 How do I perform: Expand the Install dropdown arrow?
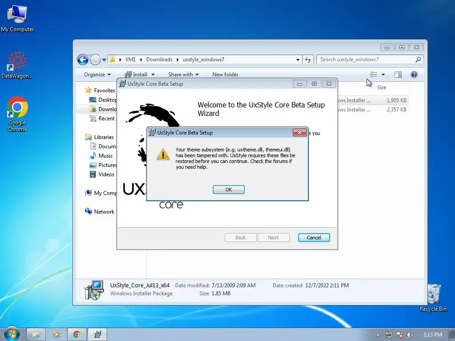click(x=153, y=75)
